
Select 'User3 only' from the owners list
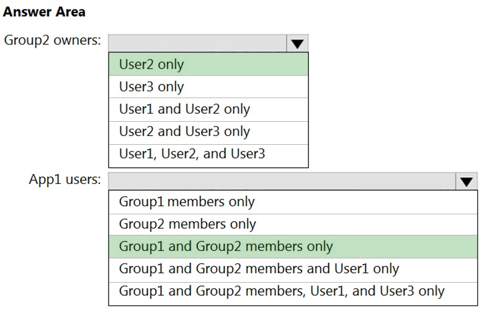click(208, 87)
